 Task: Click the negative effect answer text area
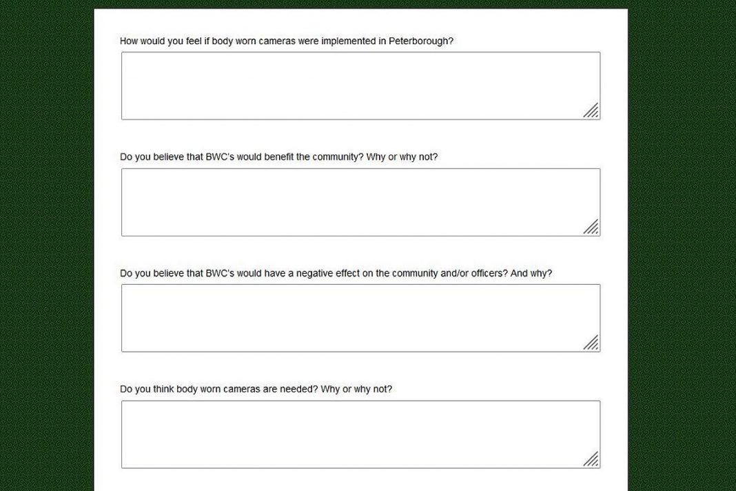[x=360, y=318]
